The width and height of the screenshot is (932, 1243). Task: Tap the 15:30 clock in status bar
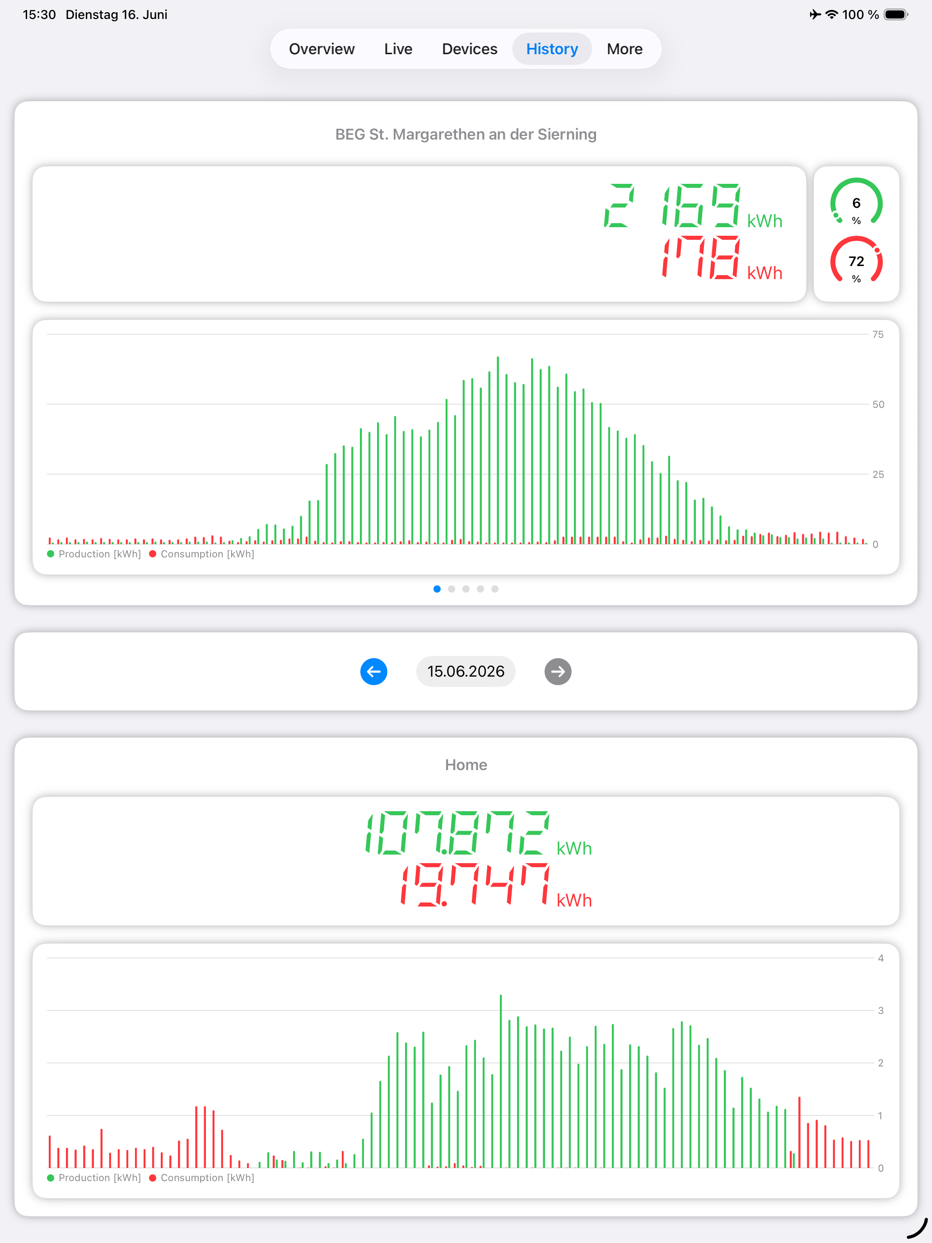point(39,14)
